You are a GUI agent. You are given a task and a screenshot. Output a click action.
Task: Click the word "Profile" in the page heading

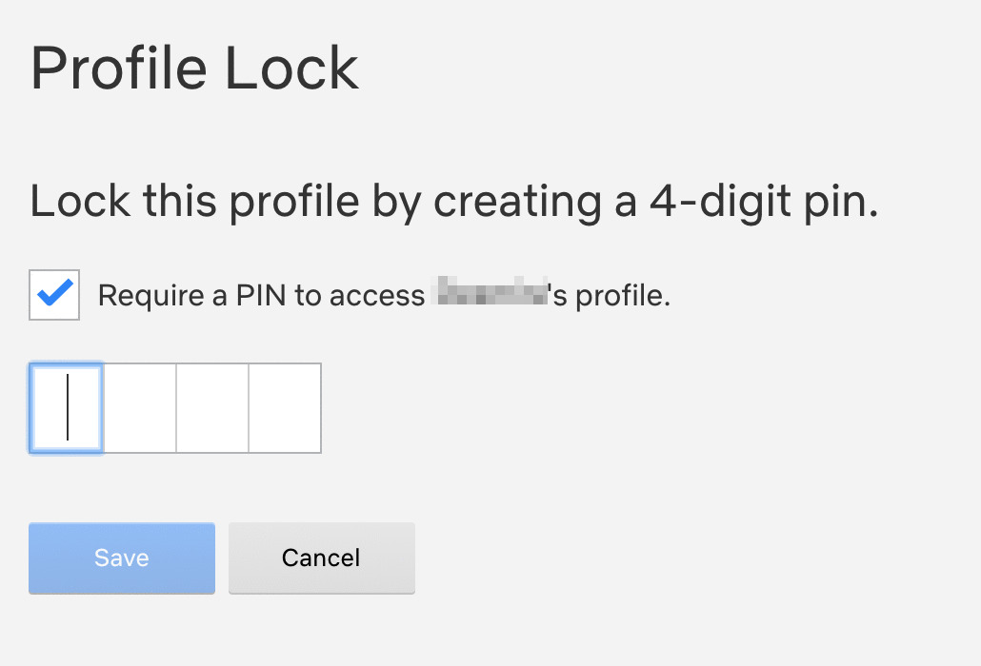tap(116, 69)
